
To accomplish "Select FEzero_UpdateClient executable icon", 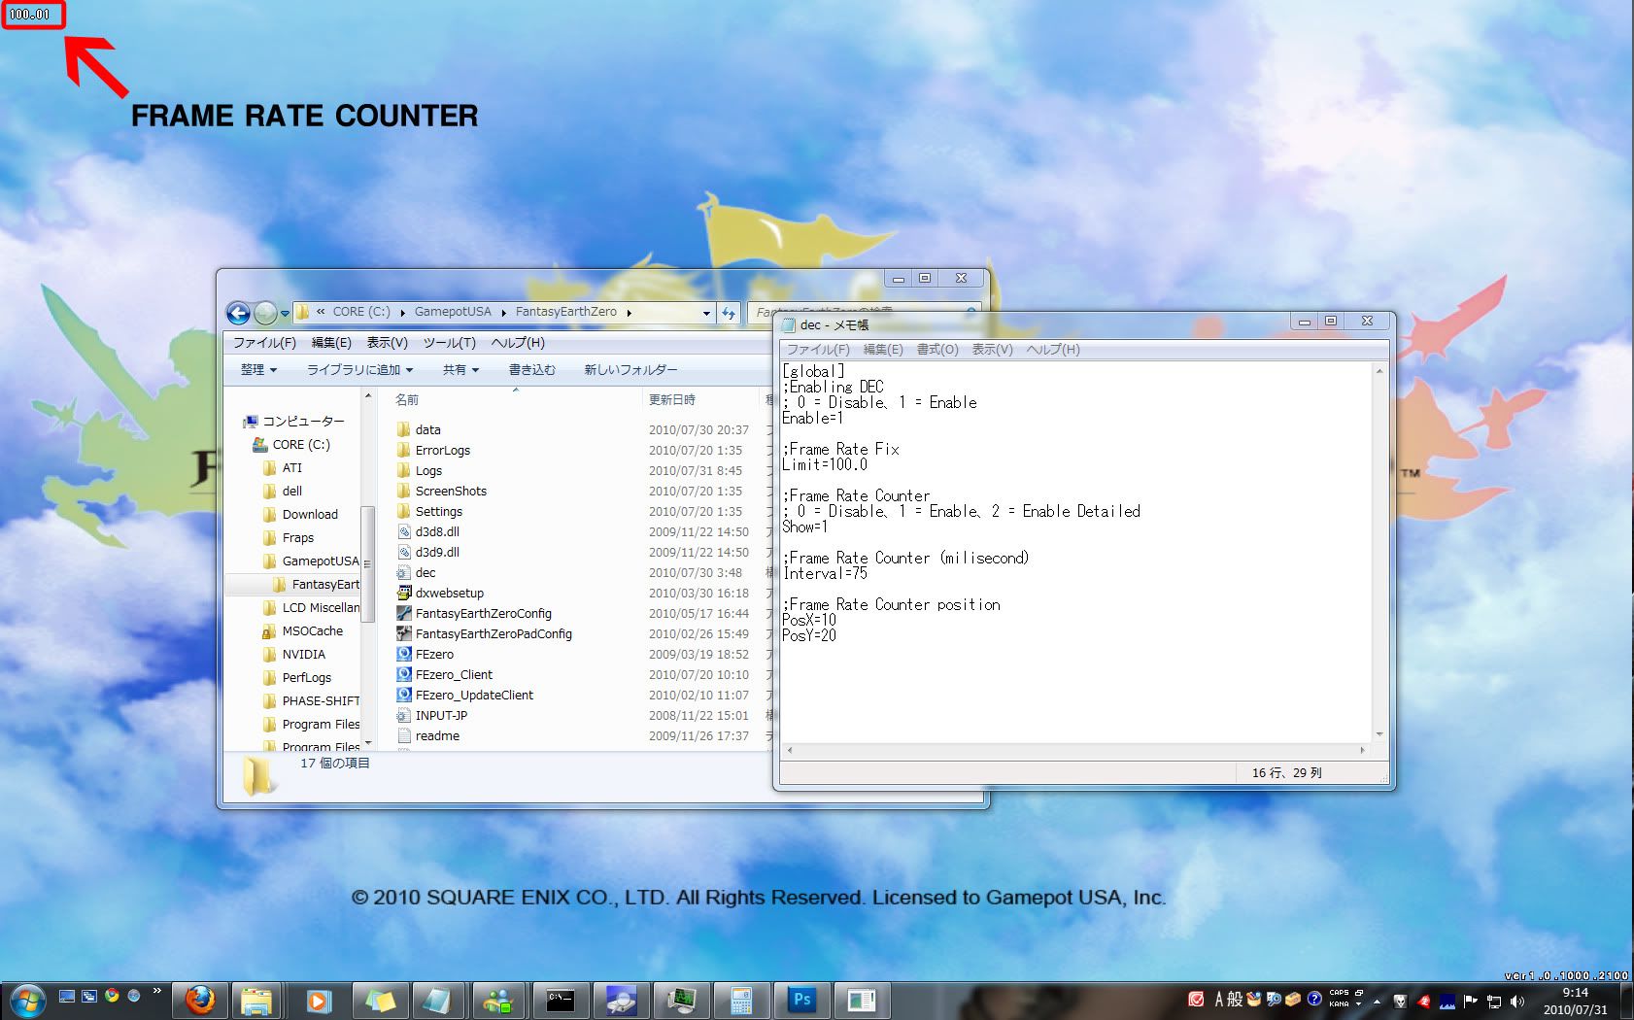I will 404,695.
